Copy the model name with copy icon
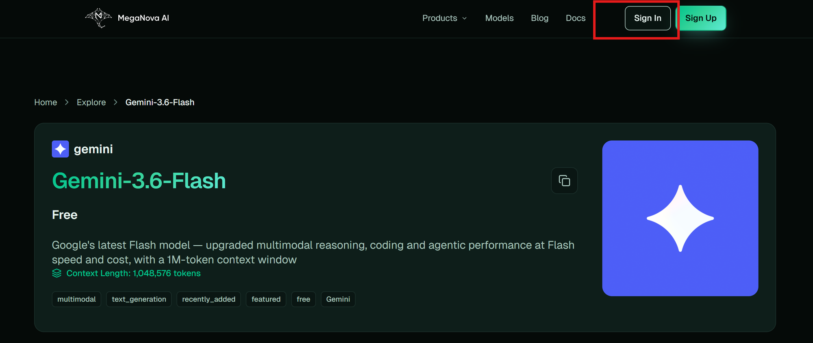Screen dimensions: 813x343 [x=564, y=180]
